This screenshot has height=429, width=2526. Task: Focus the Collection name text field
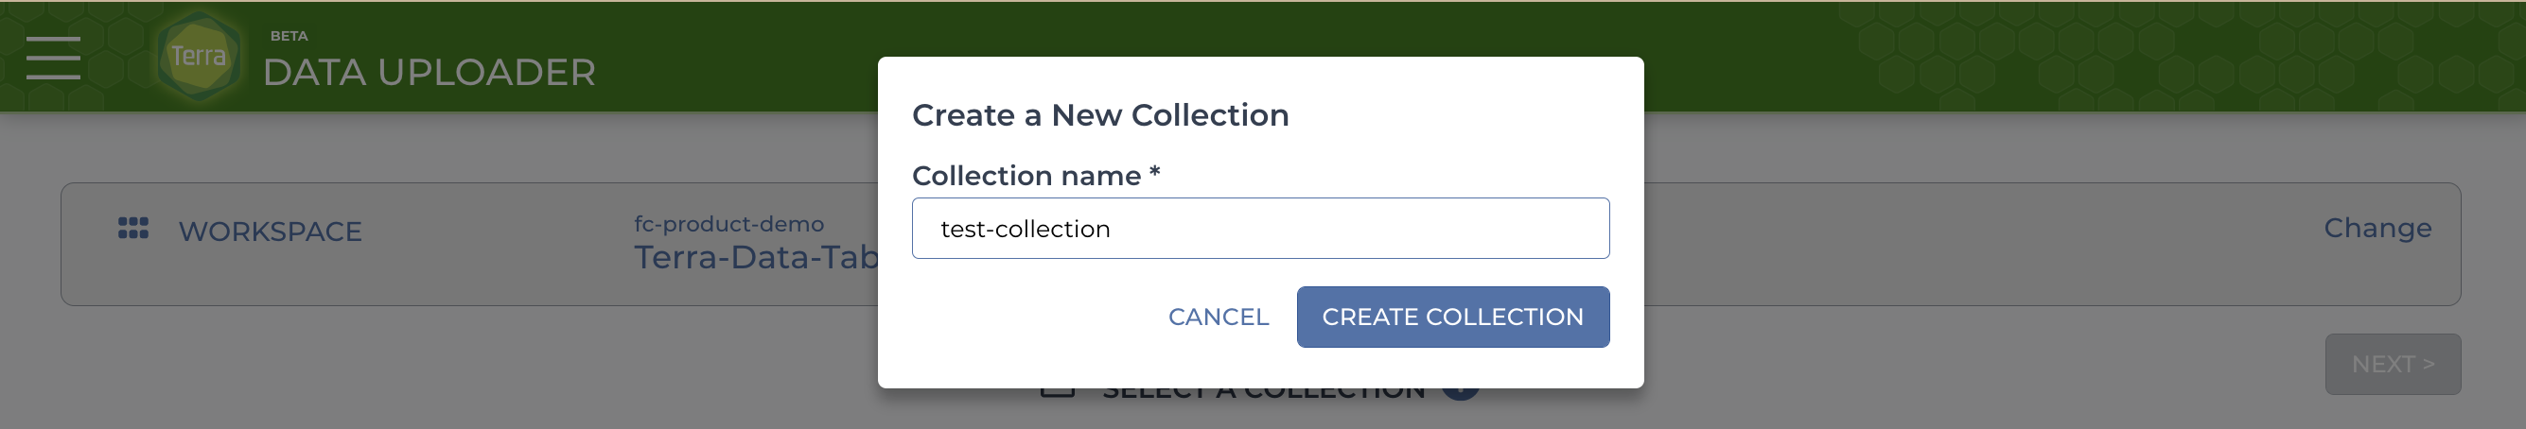[x=1260, y=229]
